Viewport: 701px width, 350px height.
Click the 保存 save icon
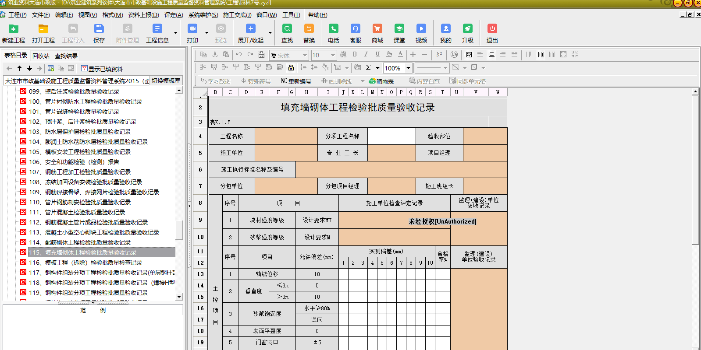tap(99, 29)
